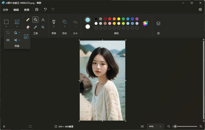Pick the purple color swatch
Image resolution: width=205 pixels, height=130 pixels.
pyautogui.click(x=137, y=19)
